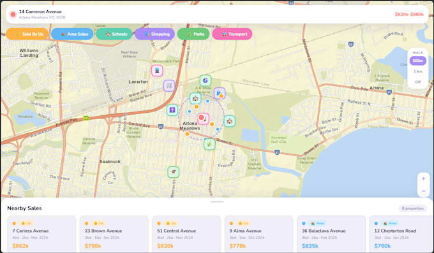
Task: Open the 12 Chesterton Road sale card
Action: click(401, 234)
